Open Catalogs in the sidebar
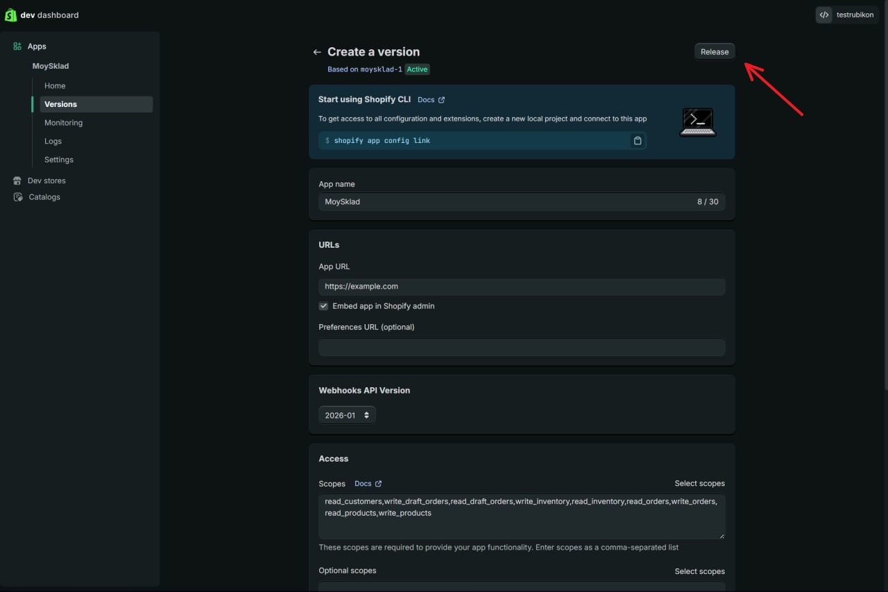 pos(44,197)
